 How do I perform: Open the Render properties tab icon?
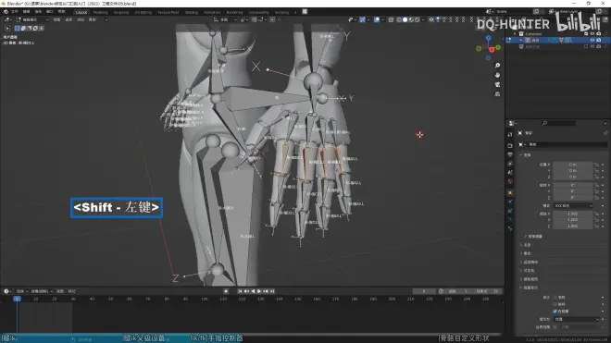[510, 145]
